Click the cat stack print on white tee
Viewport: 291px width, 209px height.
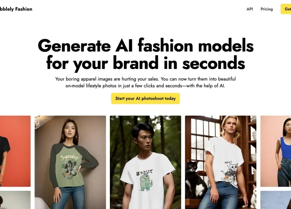click(x=230, y=173)
